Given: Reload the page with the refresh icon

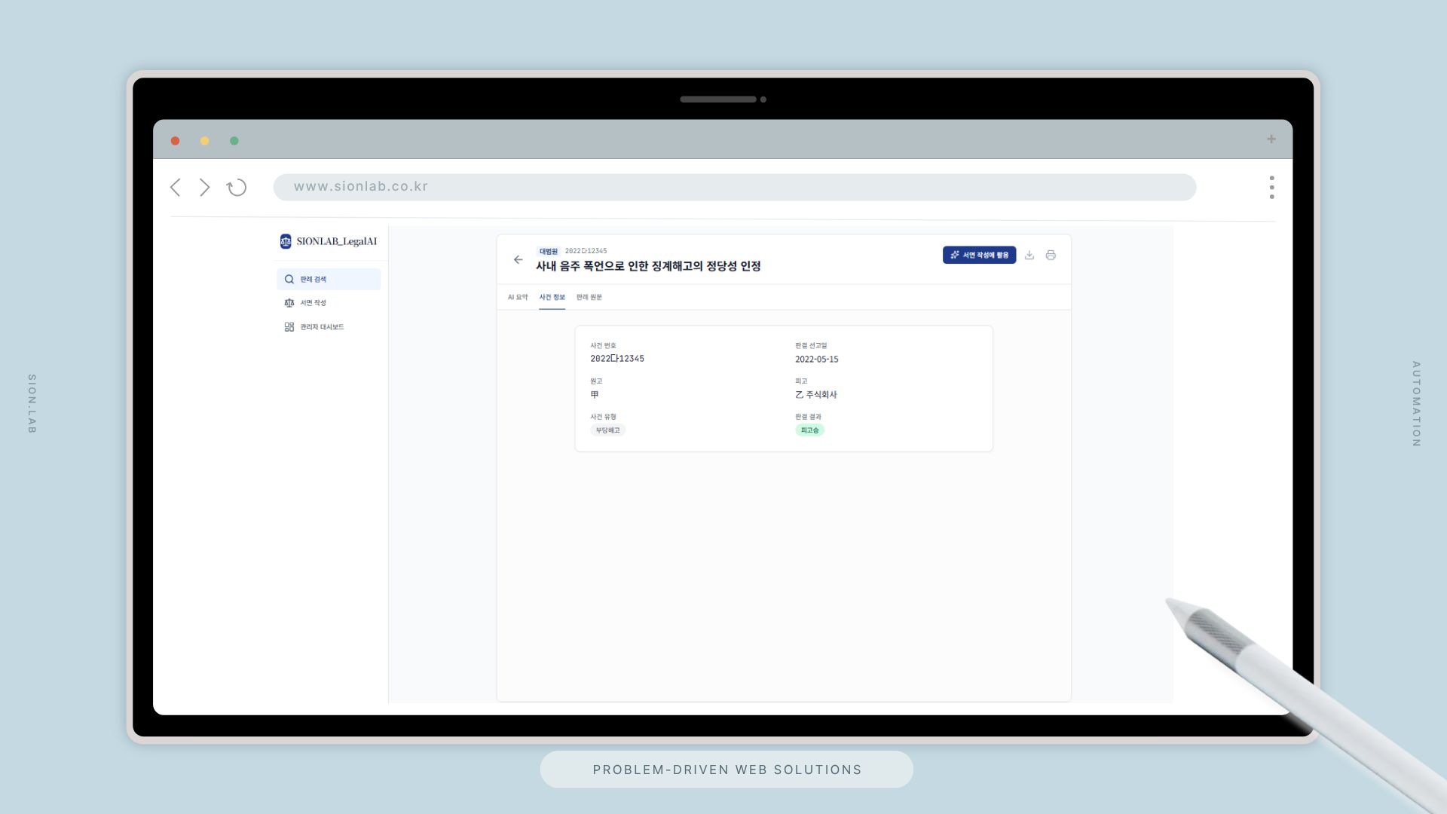Looking at the screenshot, I should click(237, 187).
